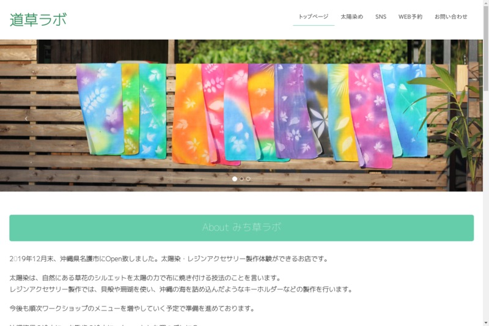Switch to the second carousel slide dot
The width and height of the screenshot is (489, 326).
point(241,179)
